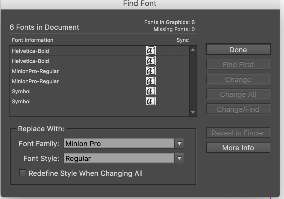Click the font type icon beside second MinionPro-Regular
Screen dimensions: 284x199
150,81
